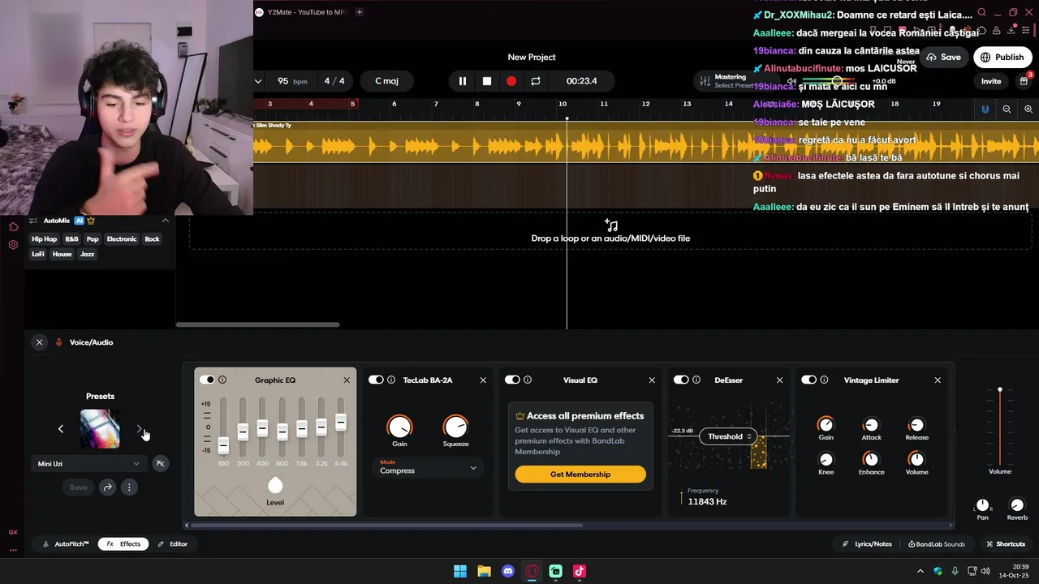
Task: Click the Vintage Limiter Attack knob
Action: 871,425
